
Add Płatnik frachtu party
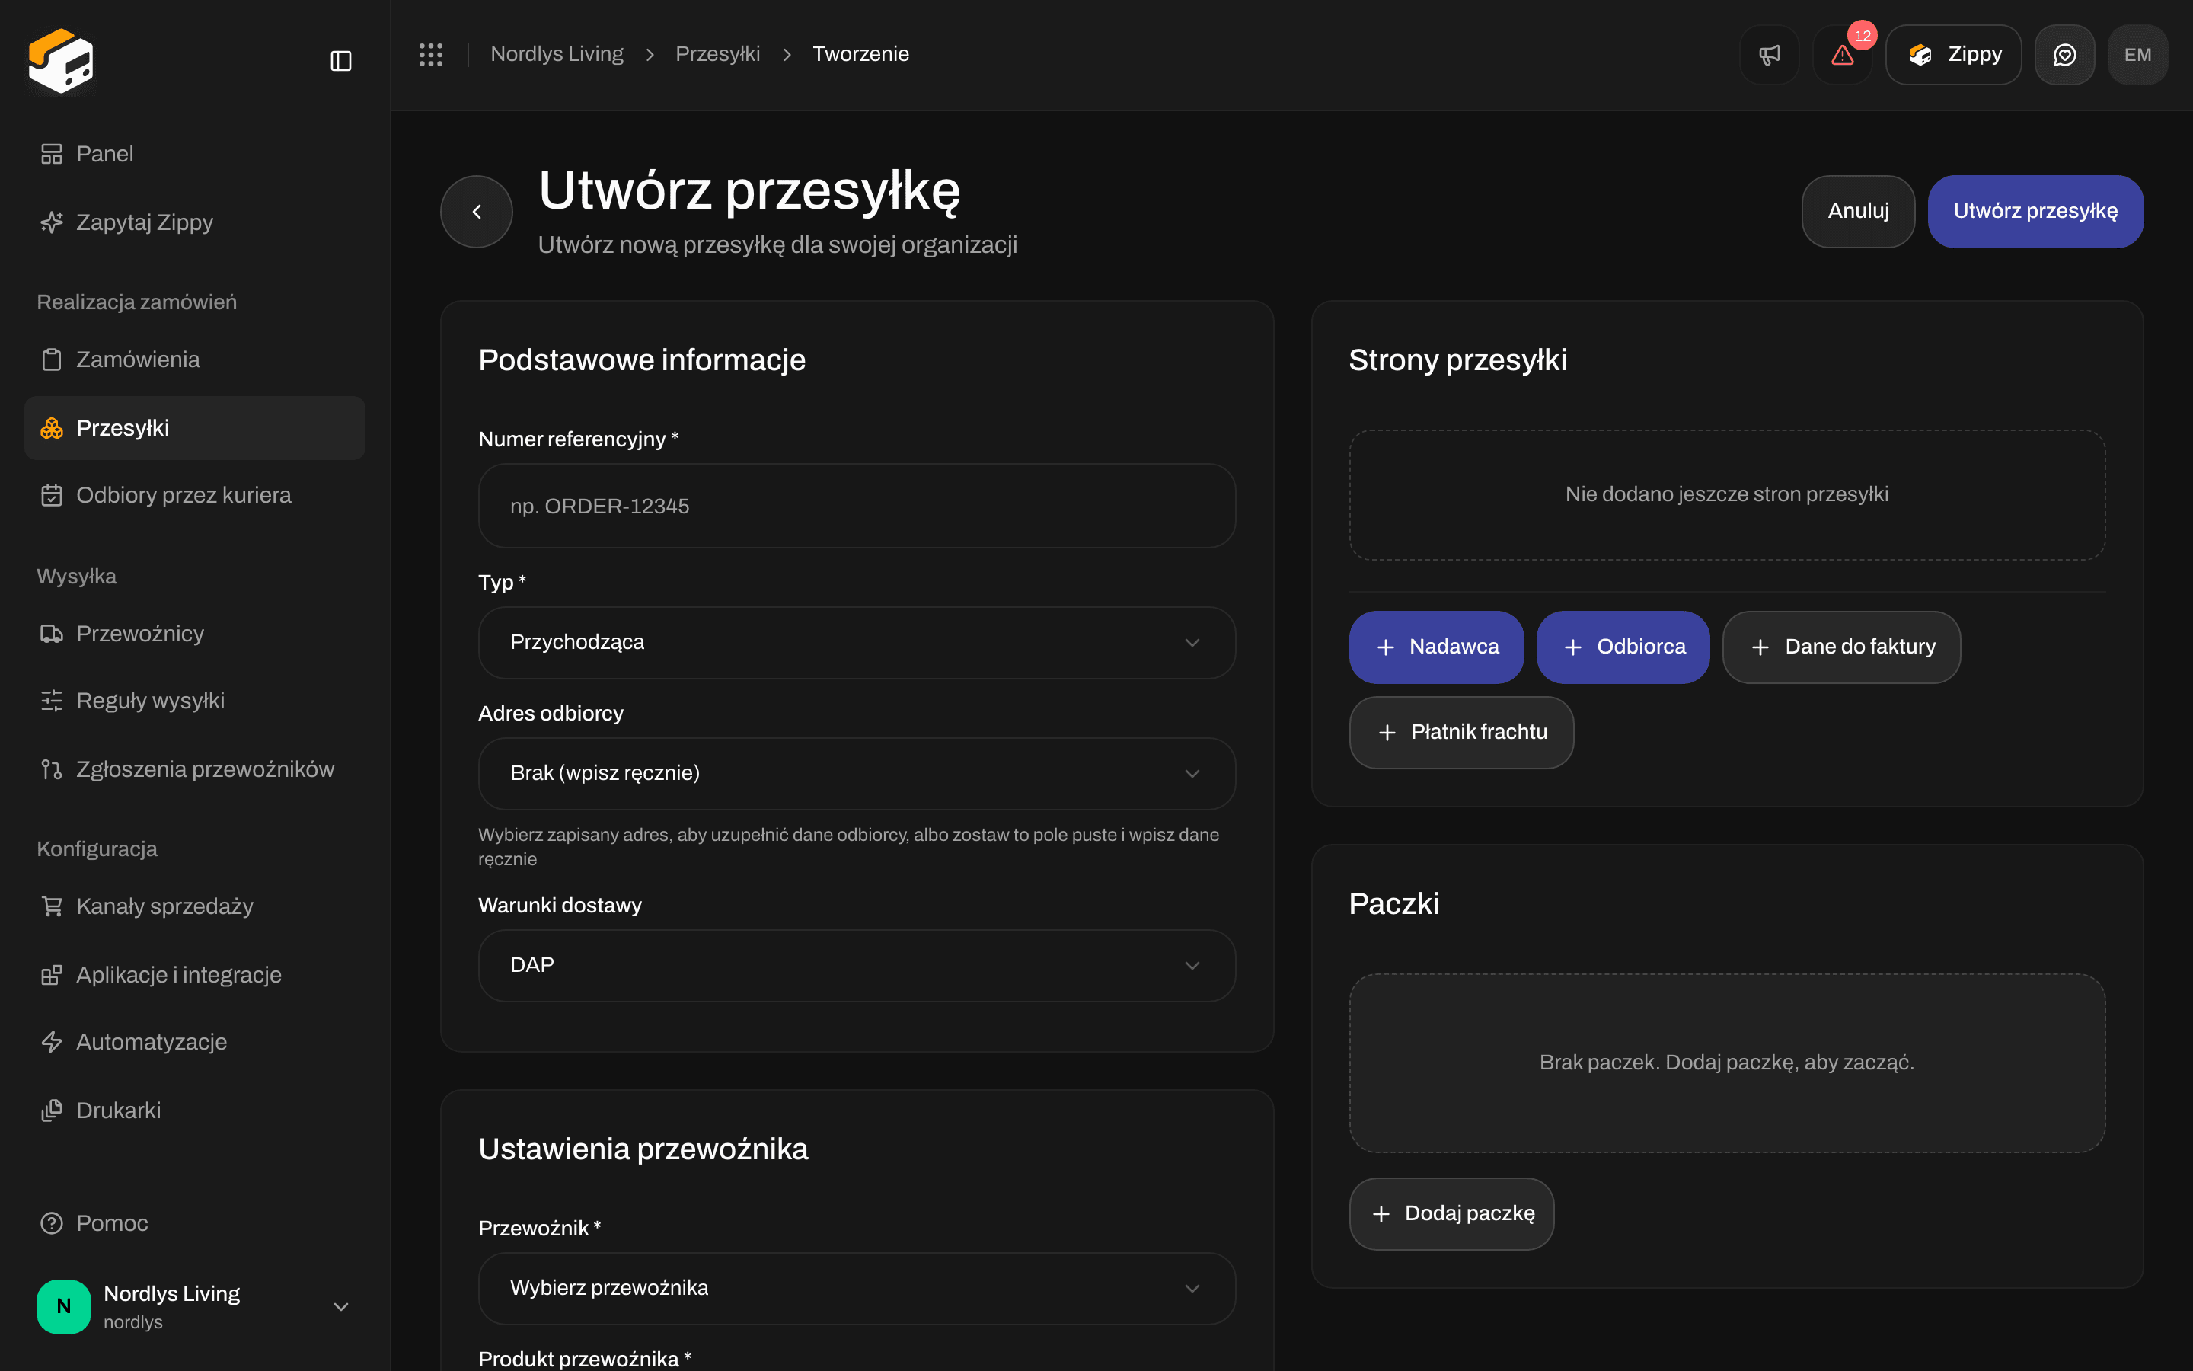coord(1460,733)
